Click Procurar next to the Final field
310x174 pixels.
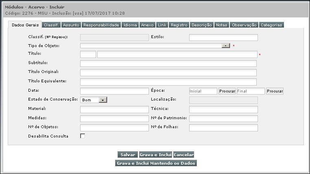(x=275, y=91)
